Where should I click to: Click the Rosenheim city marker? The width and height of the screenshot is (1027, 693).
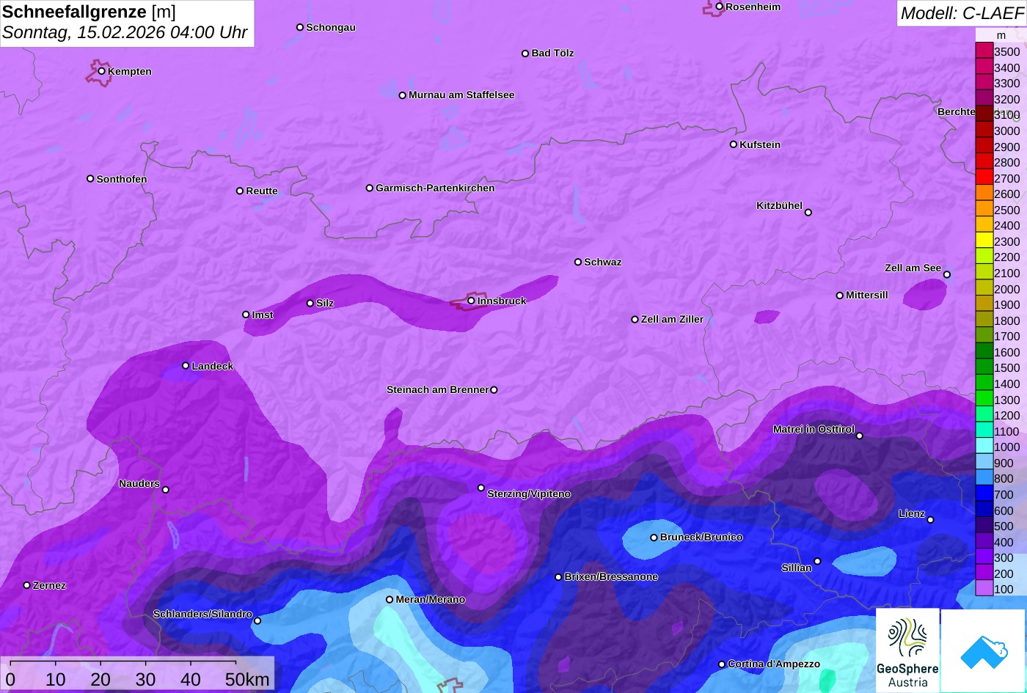point(720,7)
